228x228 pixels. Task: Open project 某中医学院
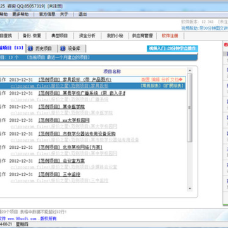(61, 107)
